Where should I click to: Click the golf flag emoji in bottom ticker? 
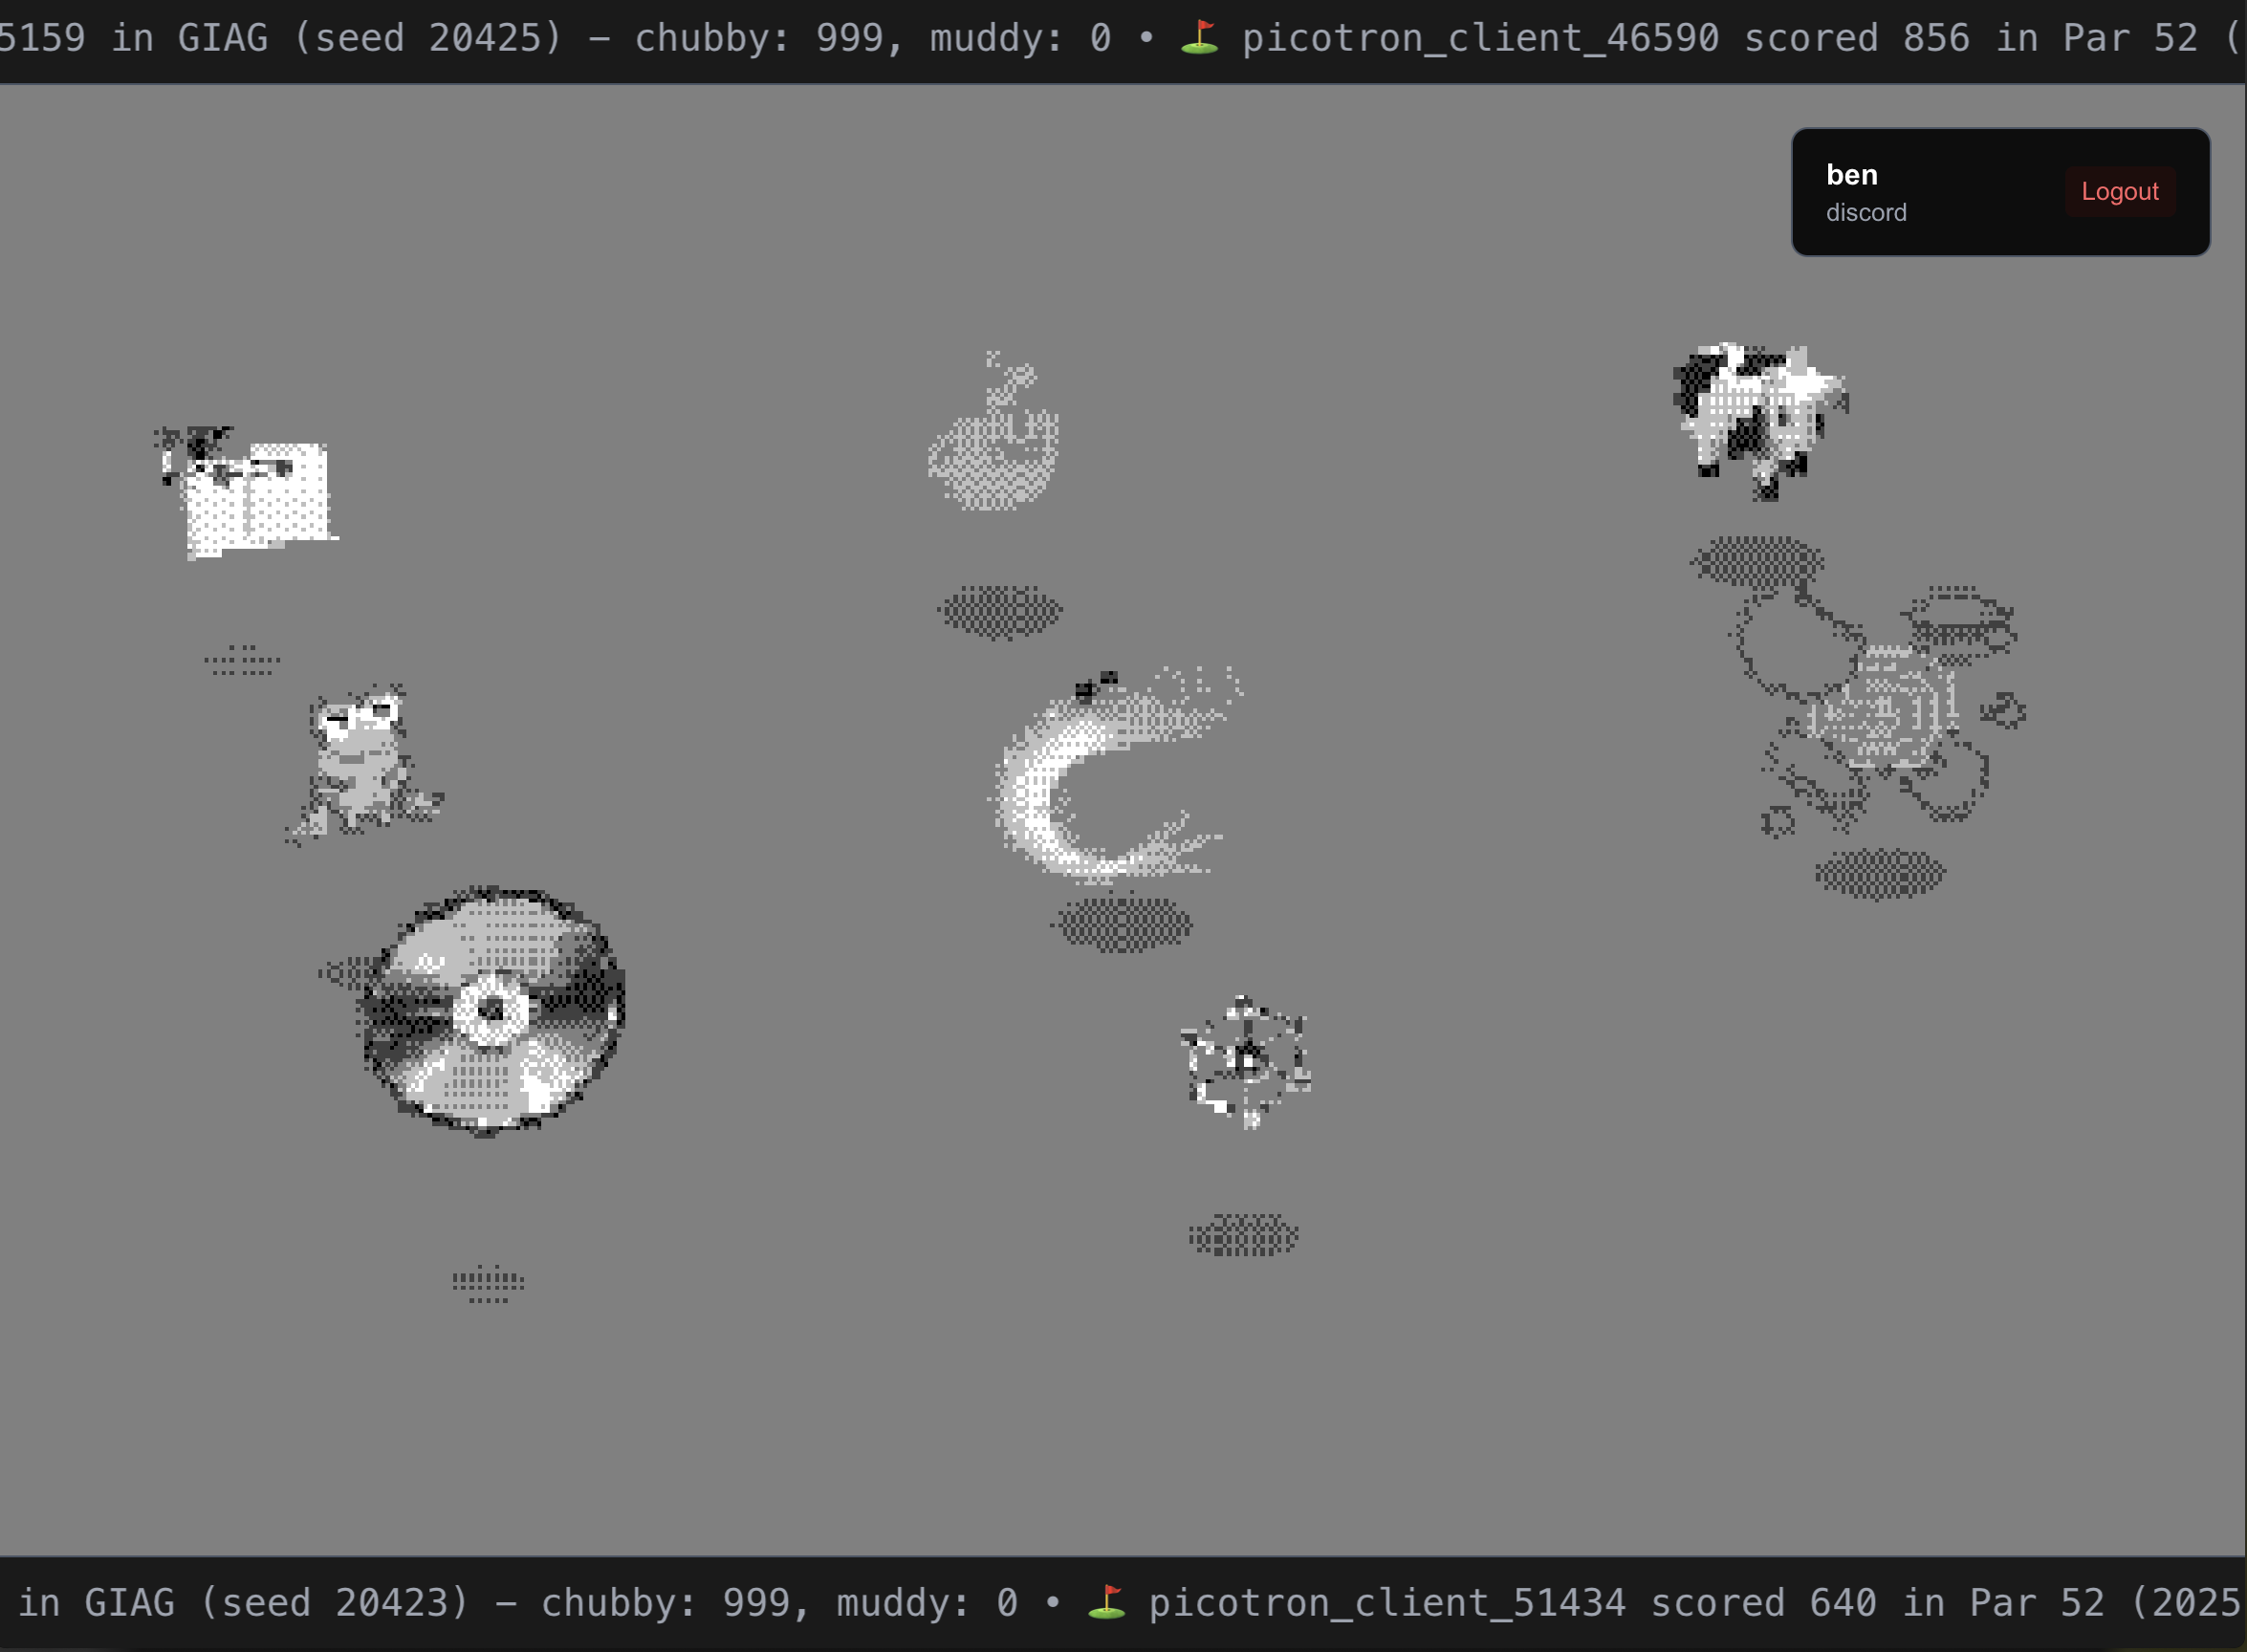[x=1106, y=1603]
